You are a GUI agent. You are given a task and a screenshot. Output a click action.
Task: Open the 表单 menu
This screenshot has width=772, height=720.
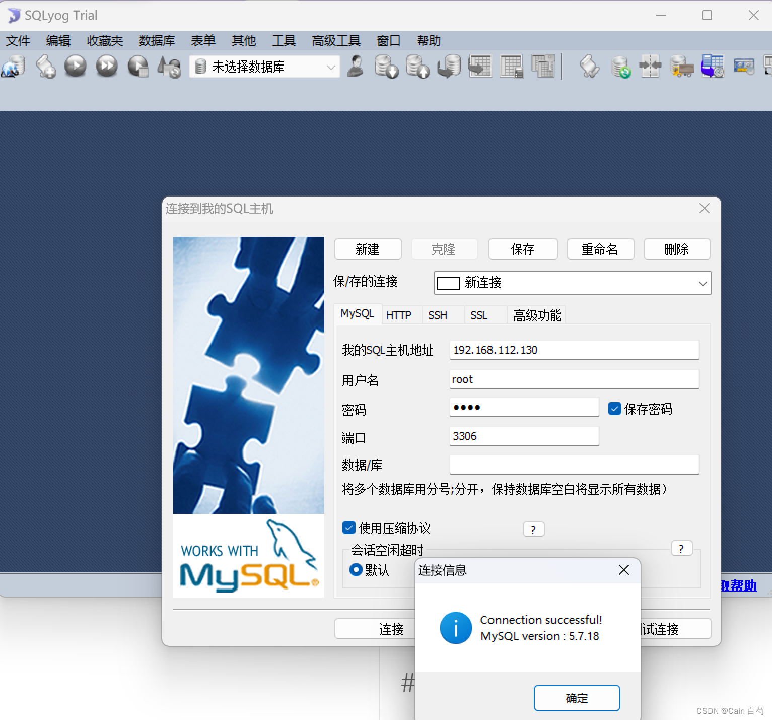[x=203, y=41]
